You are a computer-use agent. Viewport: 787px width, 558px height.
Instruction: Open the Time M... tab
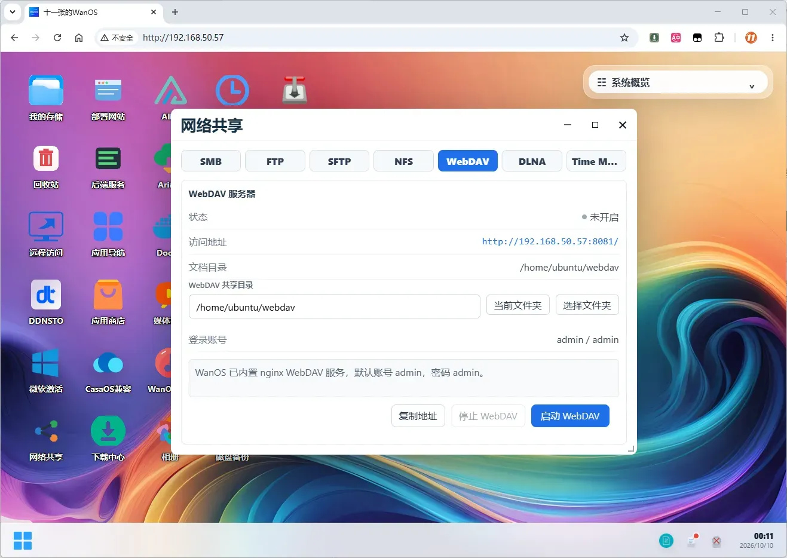[x=596, y=161]
